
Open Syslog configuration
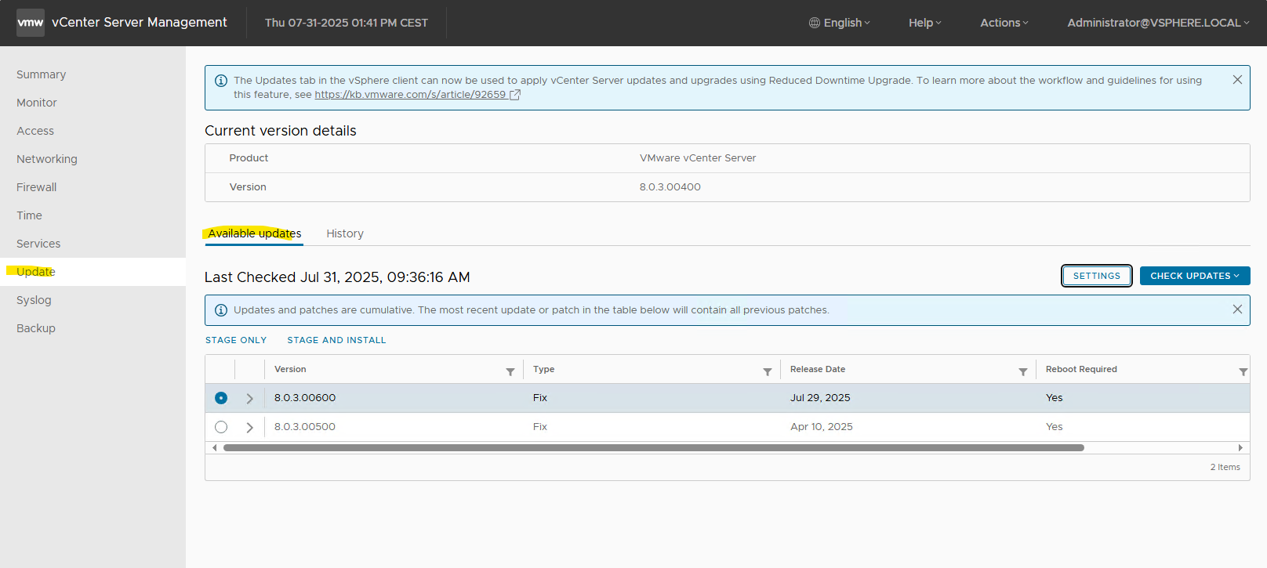pos(34,300)
